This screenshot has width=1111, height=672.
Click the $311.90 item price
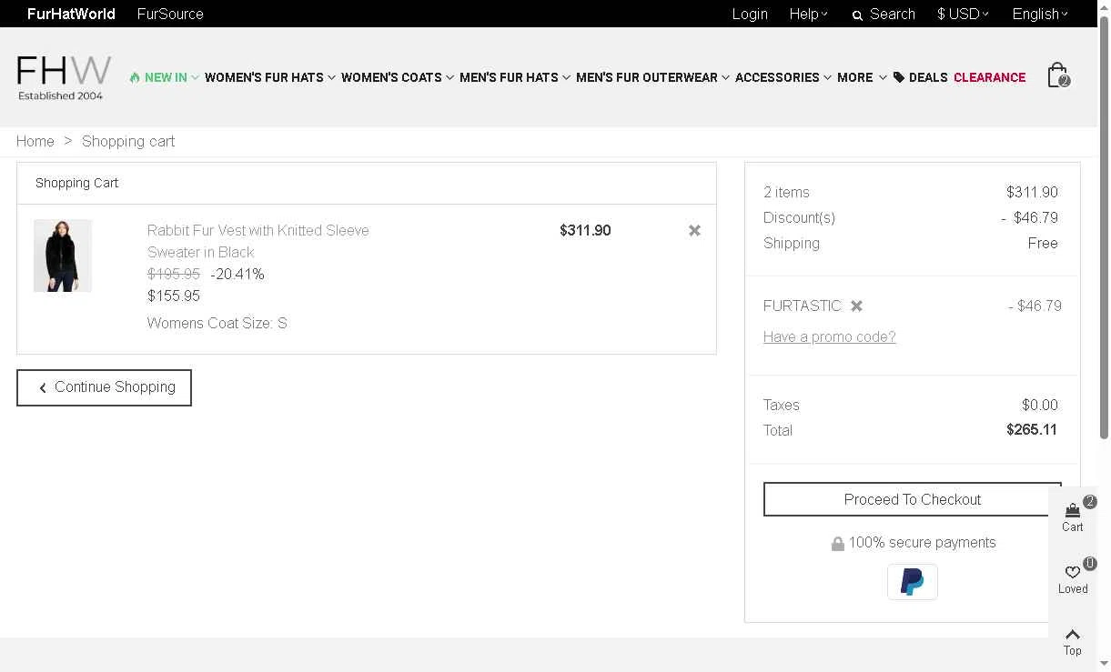(x=585, y=230)
